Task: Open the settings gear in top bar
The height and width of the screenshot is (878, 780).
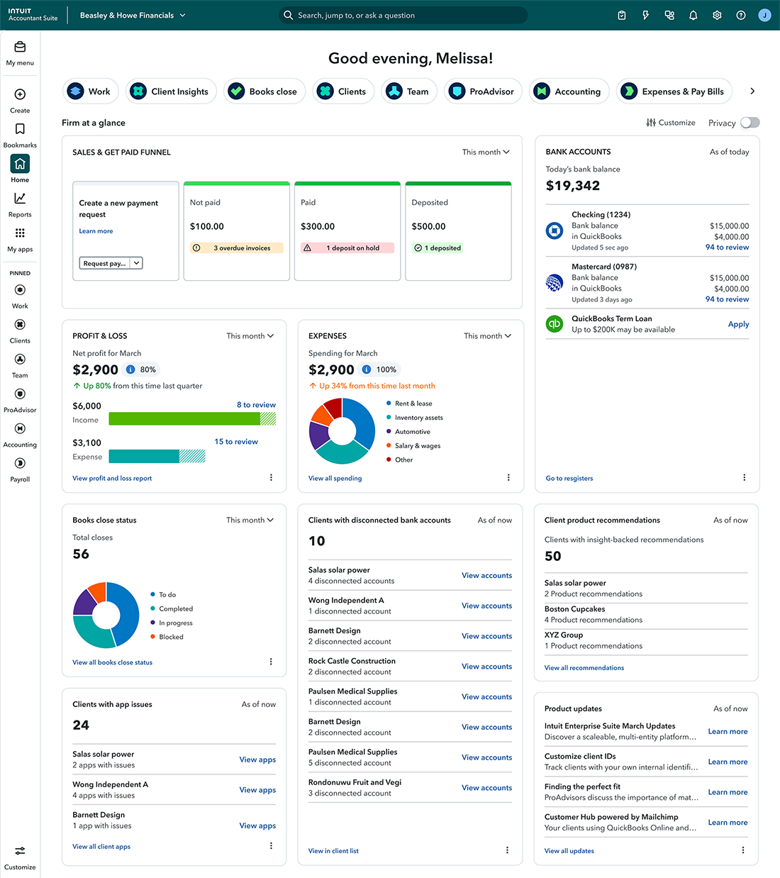Action: pyautogui.click(x=717, y=14)
